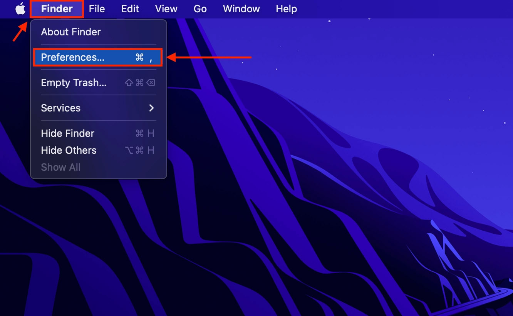Open the Go menu

tap(200, 8)
